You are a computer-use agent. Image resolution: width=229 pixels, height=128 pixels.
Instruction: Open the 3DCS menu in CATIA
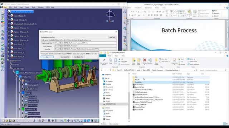(48, 7)
